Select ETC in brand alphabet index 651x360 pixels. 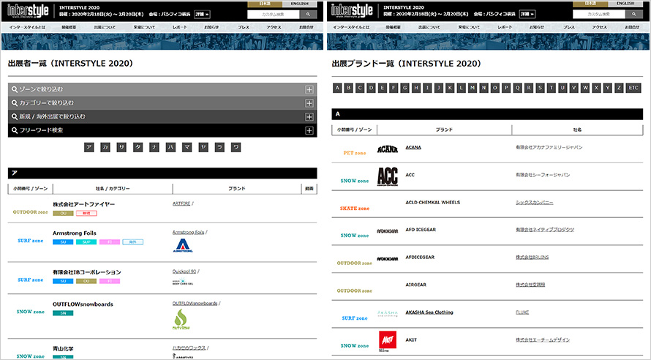pyautogui.click(x=633, y=88)
